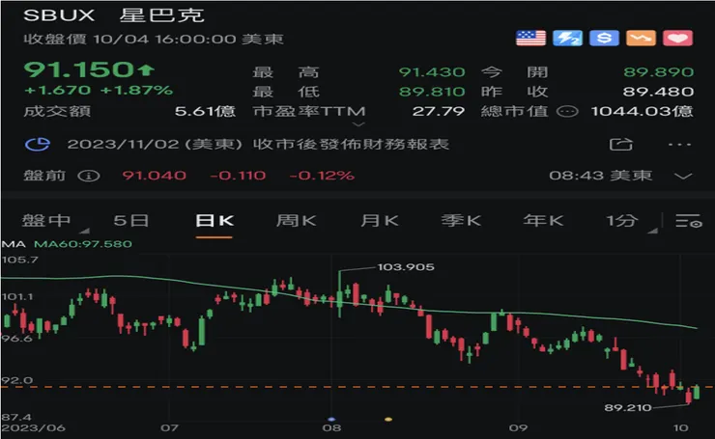The width and height of the screenshot is (715, 439).
Task: Tap the blue event marker near 08
Action: pos(331,419)
